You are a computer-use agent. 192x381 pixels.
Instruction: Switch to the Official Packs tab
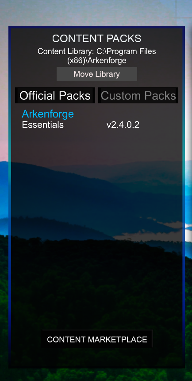coord(55,95)
